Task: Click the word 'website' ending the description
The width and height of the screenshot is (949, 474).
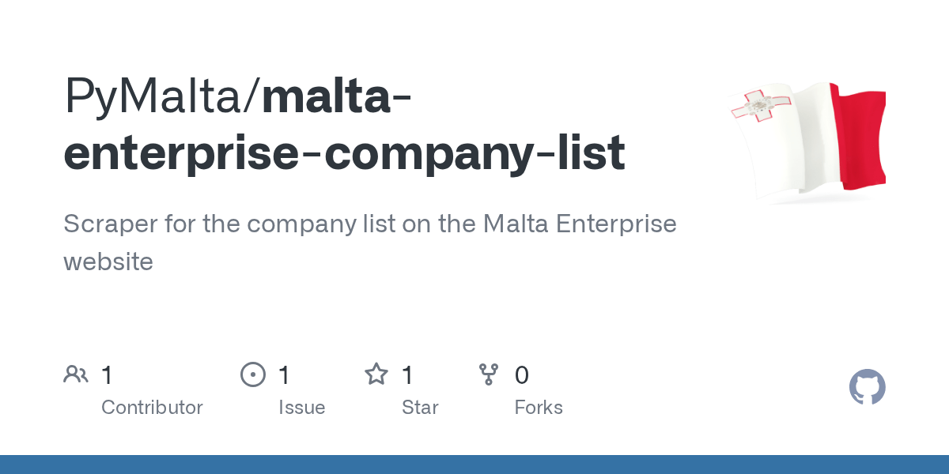Action: click(x=108, y=261)
